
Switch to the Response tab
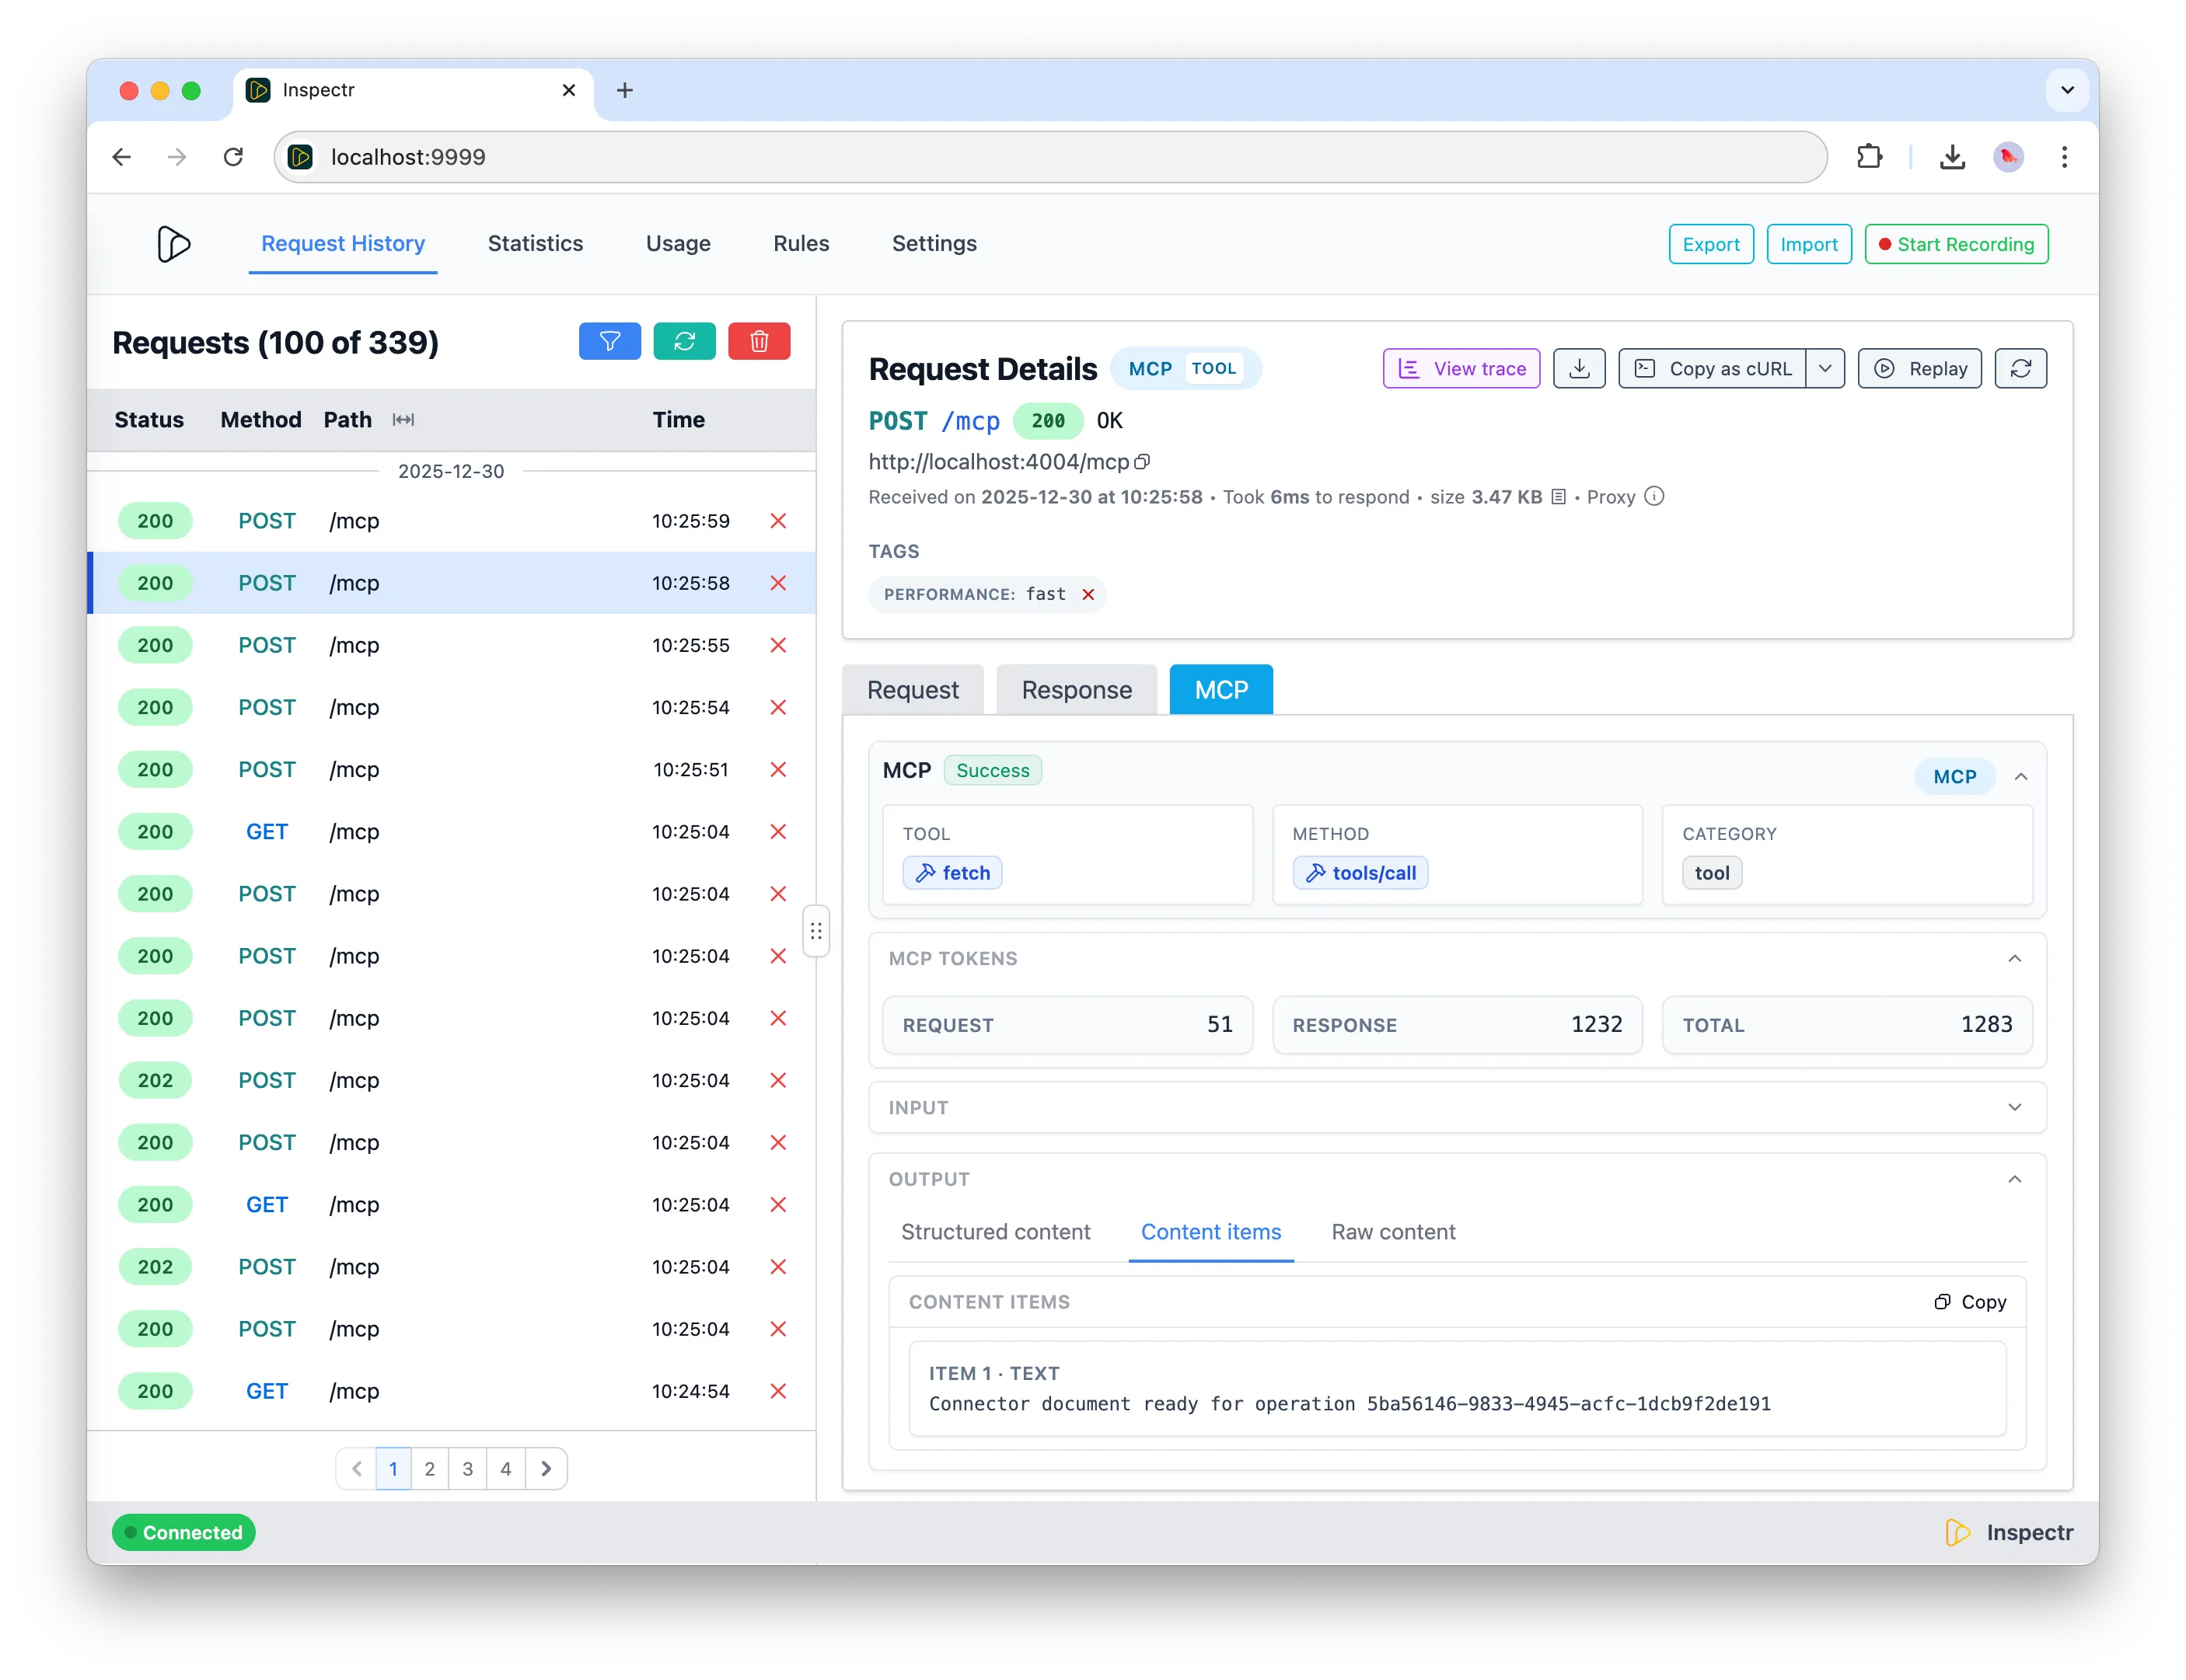(1075, 689)
